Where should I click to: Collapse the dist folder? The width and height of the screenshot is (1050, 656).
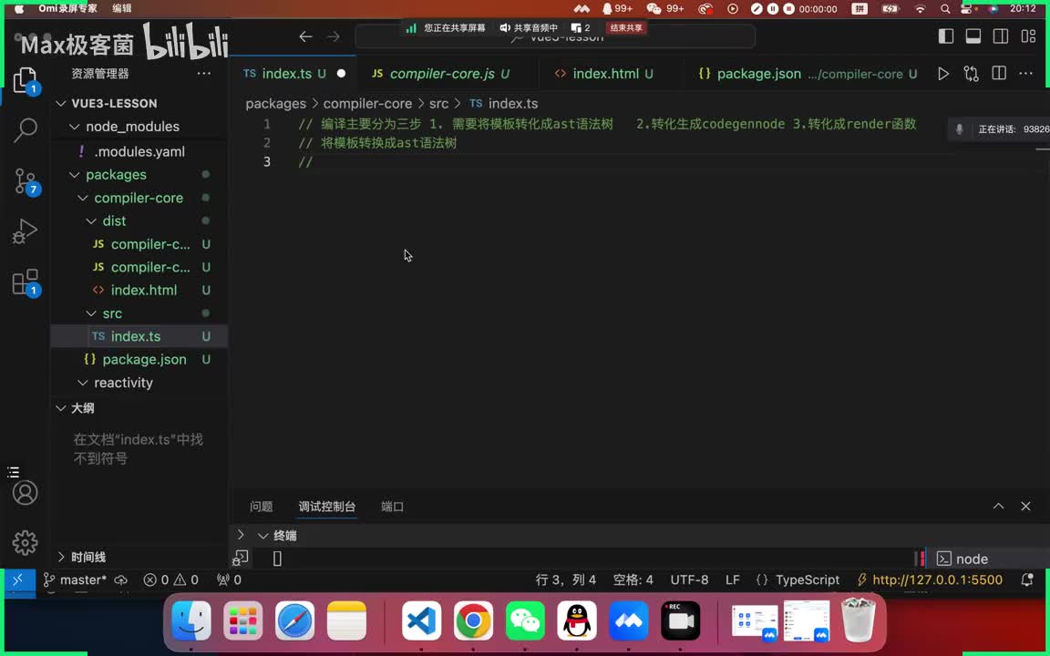point(139,220)
